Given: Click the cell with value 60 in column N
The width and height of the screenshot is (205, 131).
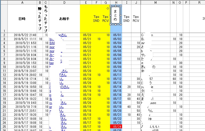Looking at the screenshot, I should point(174,79).
